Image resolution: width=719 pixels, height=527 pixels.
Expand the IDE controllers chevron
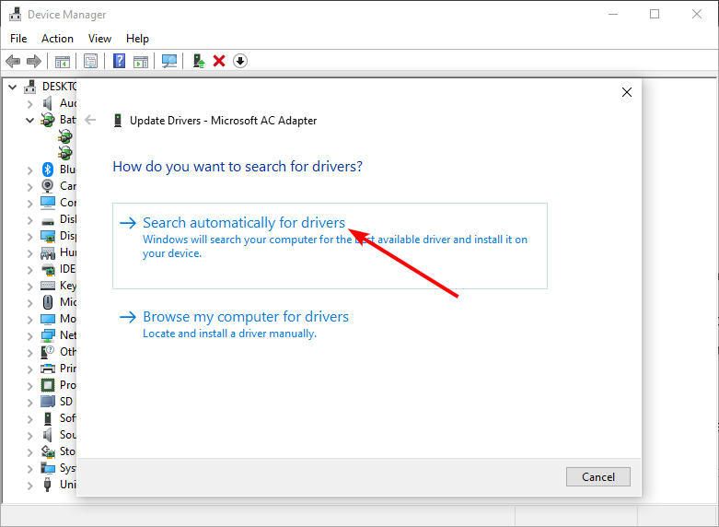point(30,270)
